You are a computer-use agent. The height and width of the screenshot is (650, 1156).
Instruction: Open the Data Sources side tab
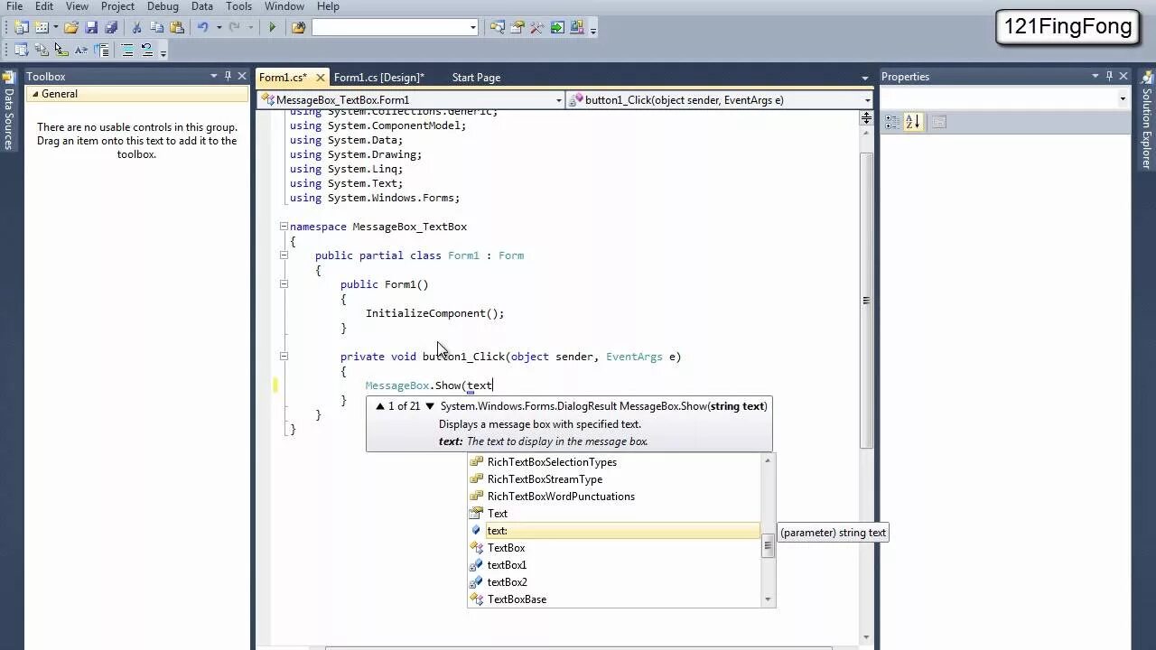(9, 111)
